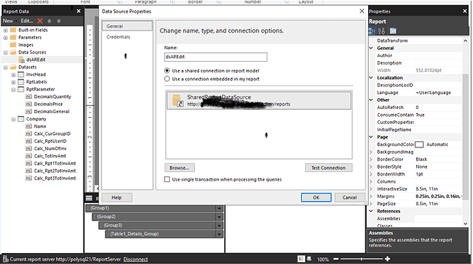Collapse the RptParameter dataset
This screenshot has height=264, width=473.
pos(13,89)
